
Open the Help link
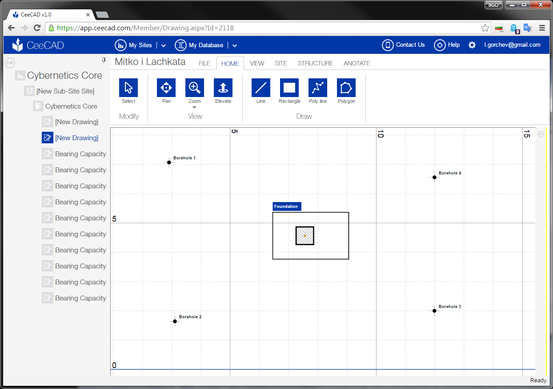coord(447,45)
